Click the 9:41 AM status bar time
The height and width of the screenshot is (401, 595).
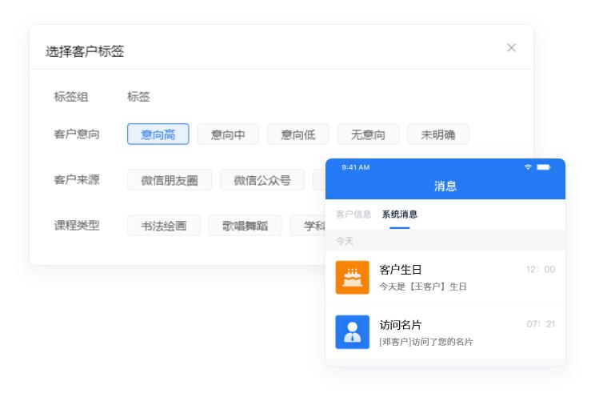tap(356, 167)
